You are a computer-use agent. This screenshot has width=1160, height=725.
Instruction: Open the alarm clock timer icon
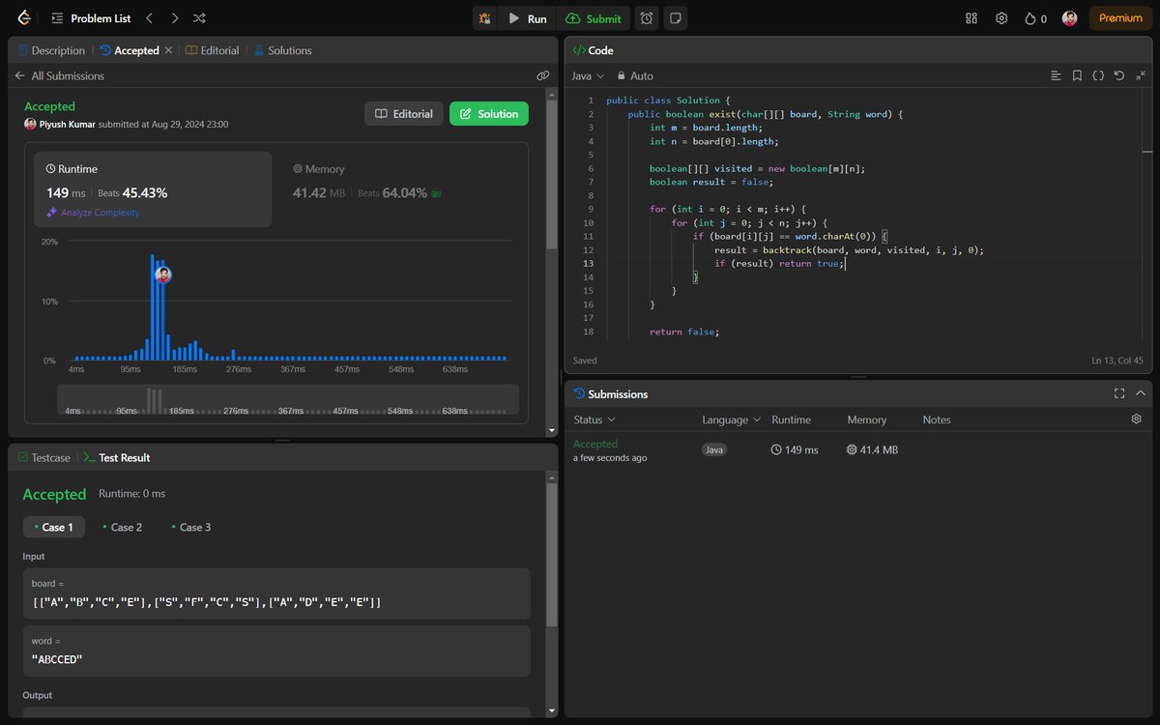[x=647, y=18]
